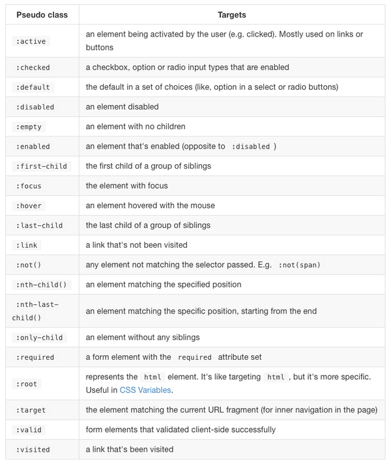Click the :only-child pseudo class label
Screen dimensions: 391x464
coord(39,338)
